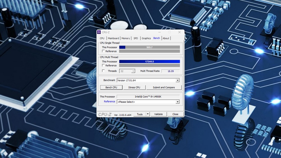Click the Multi Thread Ratio label
The height and width of the screenshot is (158, 281).
150,71
